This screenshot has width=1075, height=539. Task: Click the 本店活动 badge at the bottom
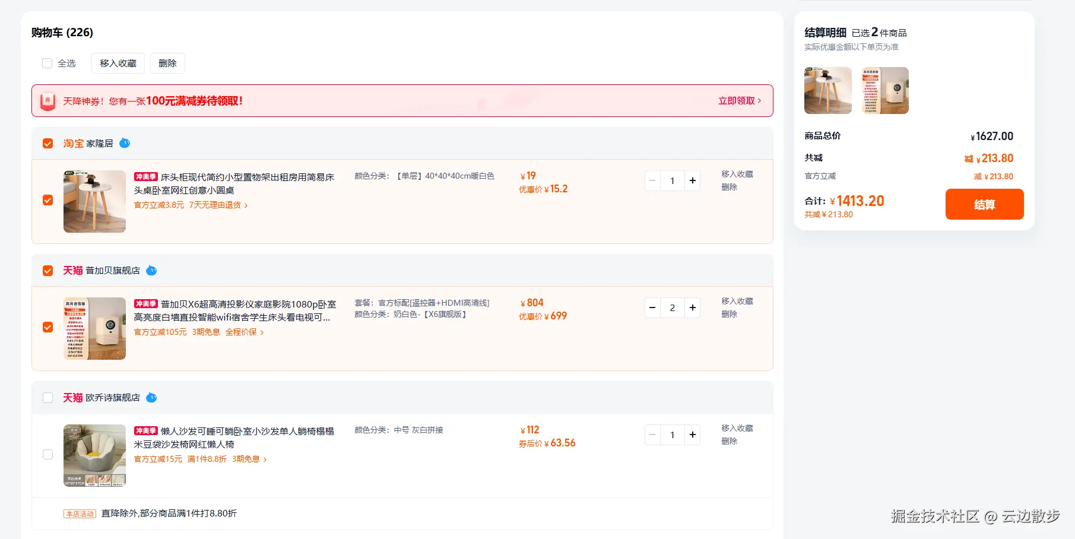80,513
